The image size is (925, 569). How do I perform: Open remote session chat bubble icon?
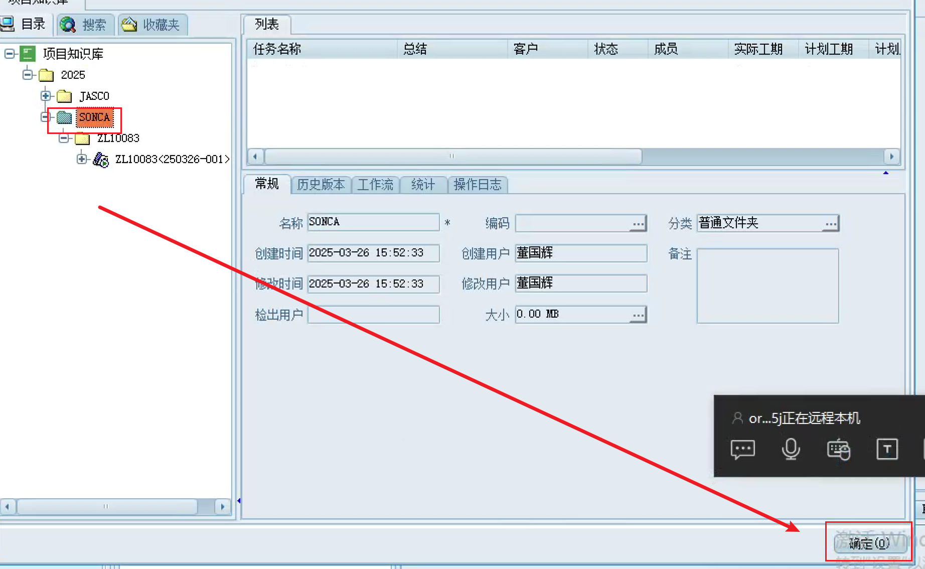[743, 449]
